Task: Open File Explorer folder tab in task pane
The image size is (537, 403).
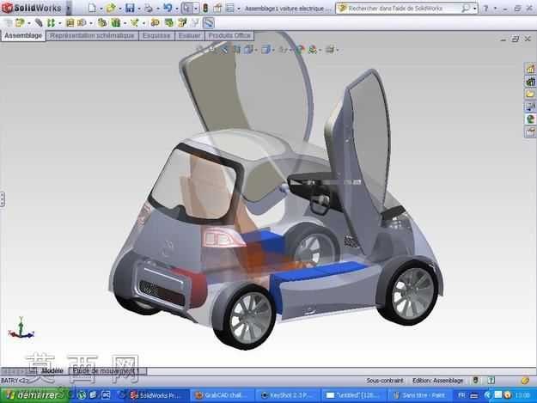Action: click(530, 94)
